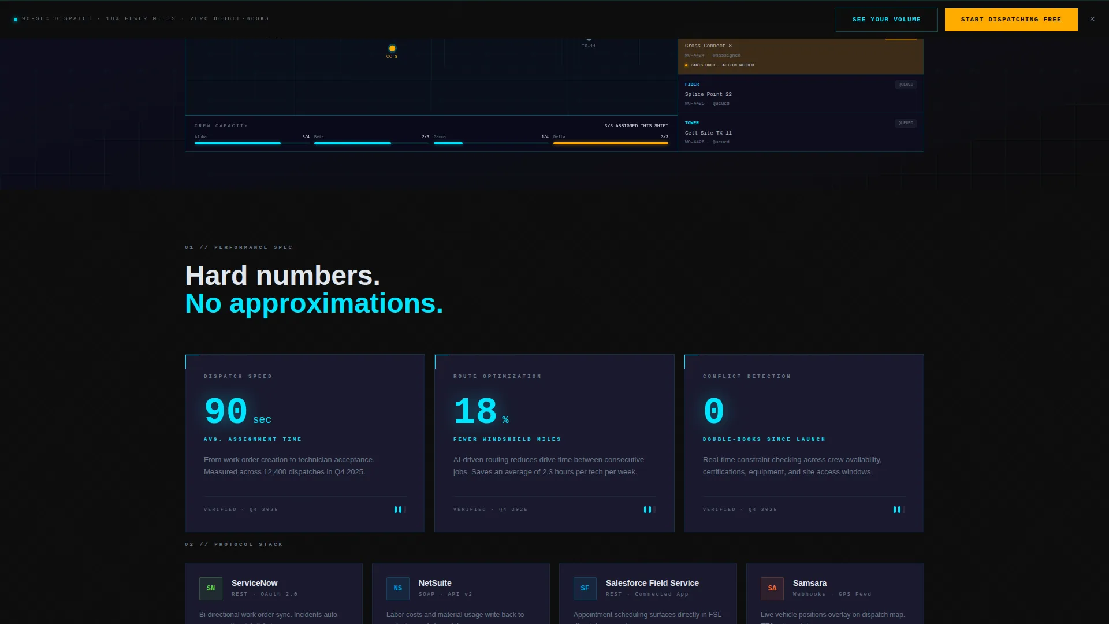The height and width of the screenshot is (624, 1109).
Task: Click the orange dot beside PARTS HOLD
Action: pos(686,65)
